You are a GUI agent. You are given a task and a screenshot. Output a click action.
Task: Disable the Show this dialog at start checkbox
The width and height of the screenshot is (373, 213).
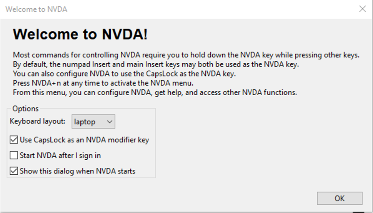pos(14,171)
